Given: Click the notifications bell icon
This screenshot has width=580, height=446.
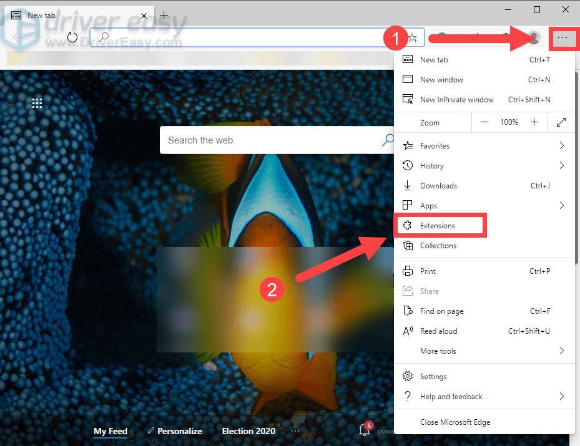Looking at the screenshot, I should 365,430.
